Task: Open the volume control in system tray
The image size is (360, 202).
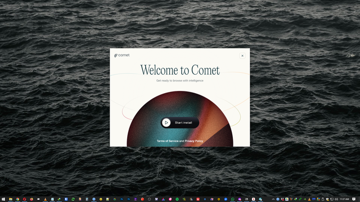Action: (x=336, y=199)
